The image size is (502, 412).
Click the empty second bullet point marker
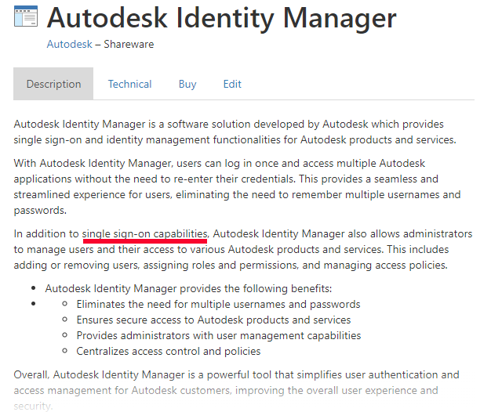click(33, 303)
